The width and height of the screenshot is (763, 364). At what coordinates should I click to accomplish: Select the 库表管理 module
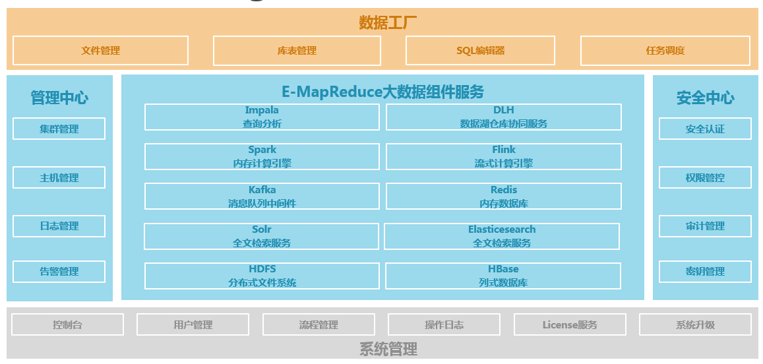[x=297, y=51]
